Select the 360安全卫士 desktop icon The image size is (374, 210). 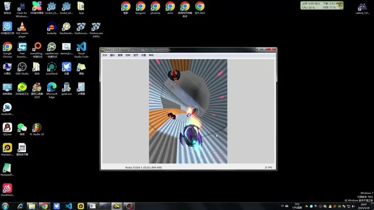22,89
